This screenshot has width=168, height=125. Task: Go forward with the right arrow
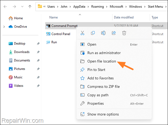(x=14, y=7)
